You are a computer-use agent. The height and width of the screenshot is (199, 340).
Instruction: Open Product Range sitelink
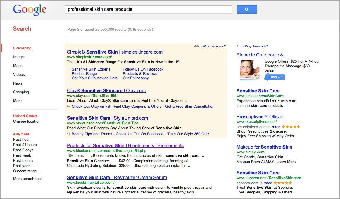click(84, 73)
